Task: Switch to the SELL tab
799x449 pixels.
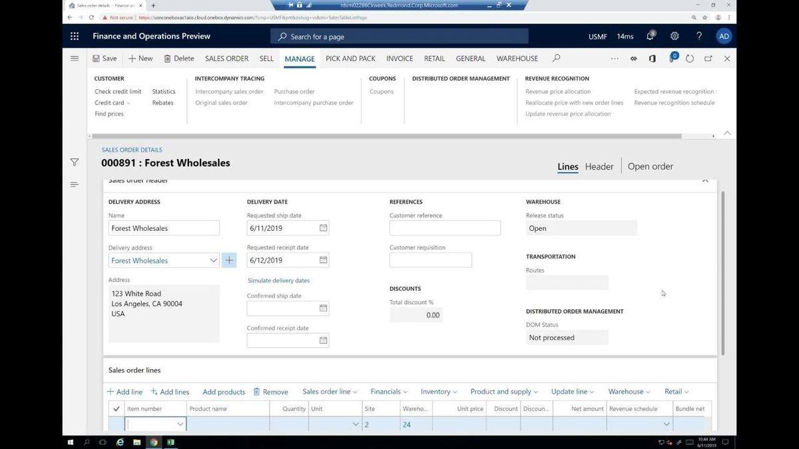Action: click(x=266, y=59)
